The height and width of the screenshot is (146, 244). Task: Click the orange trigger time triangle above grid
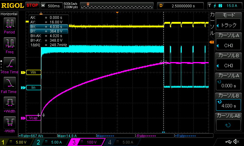[117, 12]
